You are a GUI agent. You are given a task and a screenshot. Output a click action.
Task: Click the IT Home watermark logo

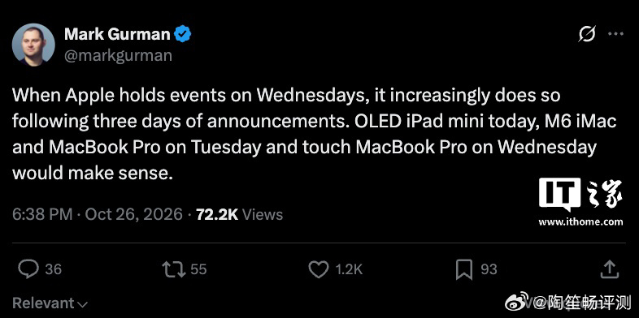580,201
